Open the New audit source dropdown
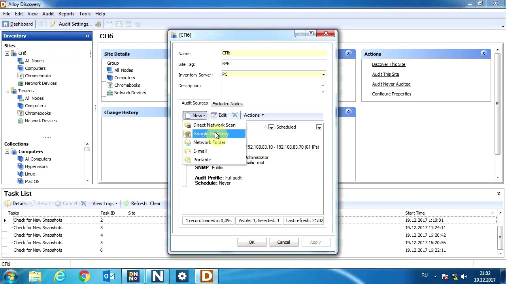The image size is (506, 284). point(195,115)
